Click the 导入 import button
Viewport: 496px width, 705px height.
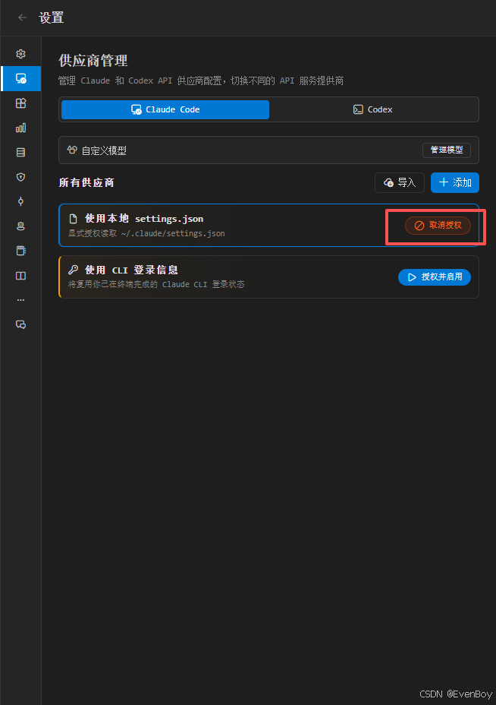pos(399,182)
